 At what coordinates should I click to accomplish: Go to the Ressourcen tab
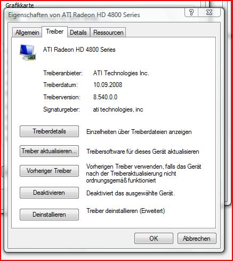pyautogui.click(x=108, y=33)
